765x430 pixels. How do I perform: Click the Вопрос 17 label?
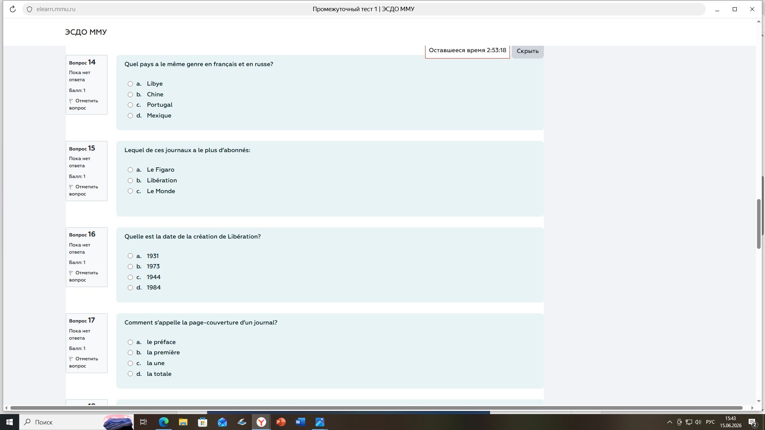pyautogui.click(x=82, y=321)
